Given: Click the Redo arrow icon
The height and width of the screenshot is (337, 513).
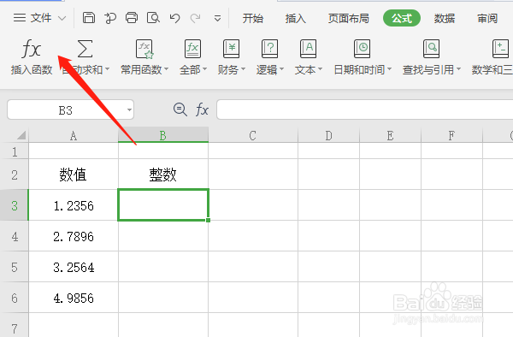Looking at the screenshot, I should pyautogui.click(x=195, y=18).
